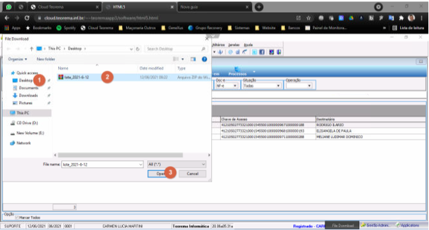Open the Processos ribbon icon

(238, 72)
